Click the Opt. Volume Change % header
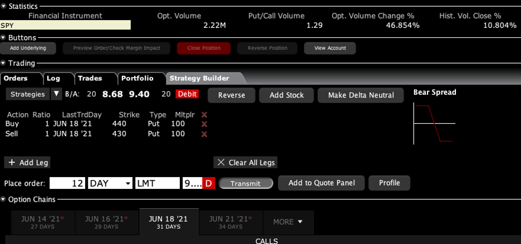This screenshot has height=244, width=521. tap(373, 16)
